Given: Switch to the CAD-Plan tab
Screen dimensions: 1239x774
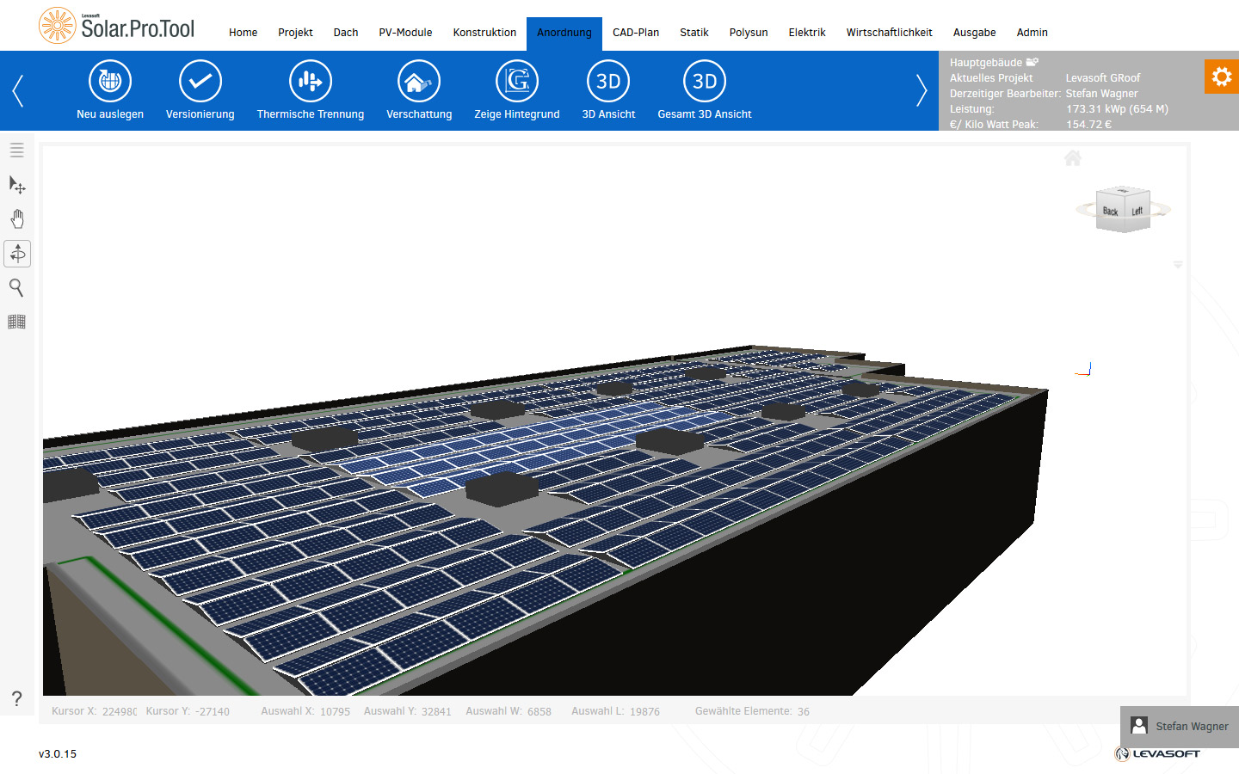Looking at the screenshot, I should click(x=636, y=33).
